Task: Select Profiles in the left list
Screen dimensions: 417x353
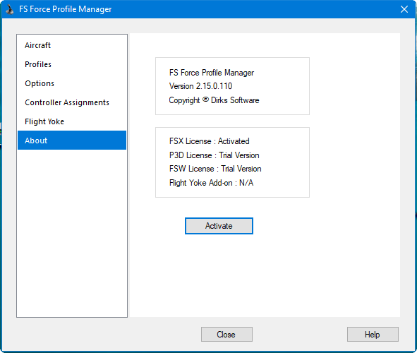Action: pos(72,64)
